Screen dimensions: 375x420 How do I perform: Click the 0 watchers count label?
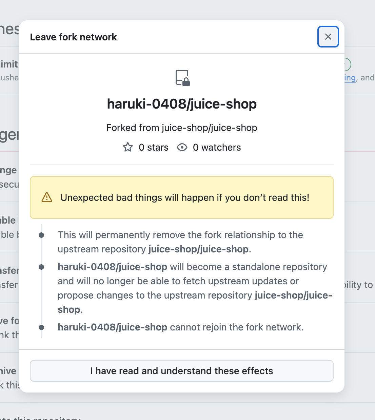[217, 147]
